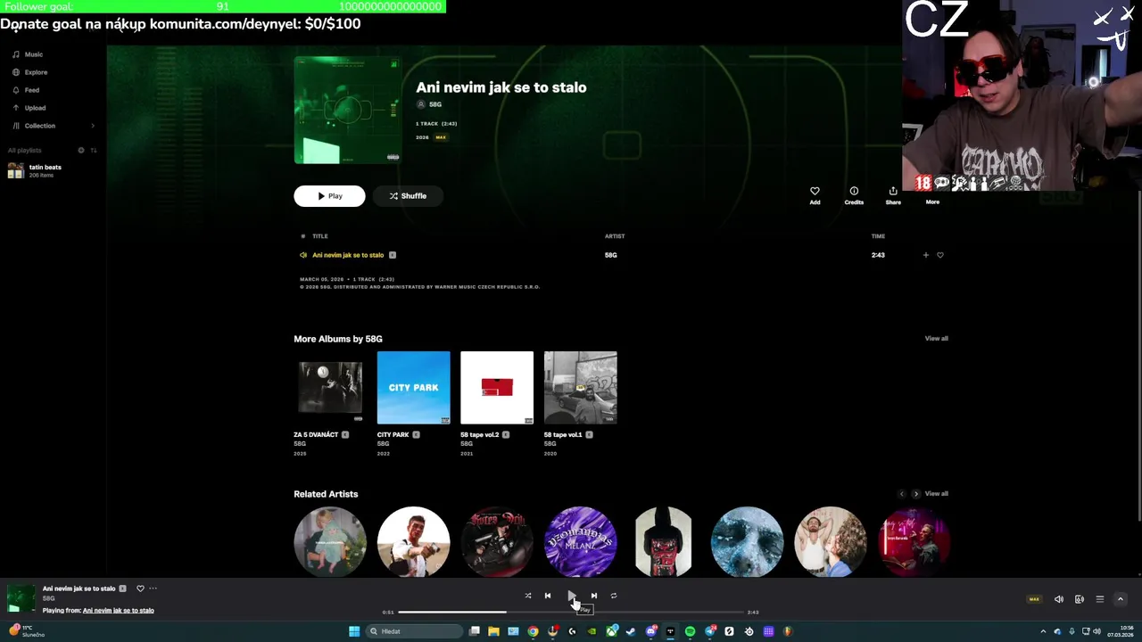This screenshot has width=1142, height=642.
Task: Show hidden system tray icons
Action: [1043, 631]
